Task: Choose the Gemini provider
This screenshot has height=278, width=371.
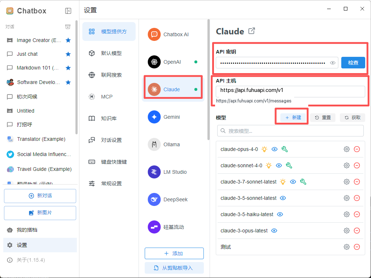Action: pyautogui.click(x=173, y=117)
